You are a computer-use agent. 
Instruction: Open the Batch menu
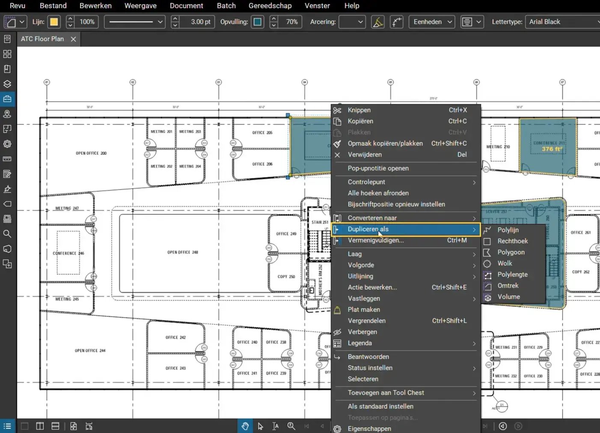point(226,6)
